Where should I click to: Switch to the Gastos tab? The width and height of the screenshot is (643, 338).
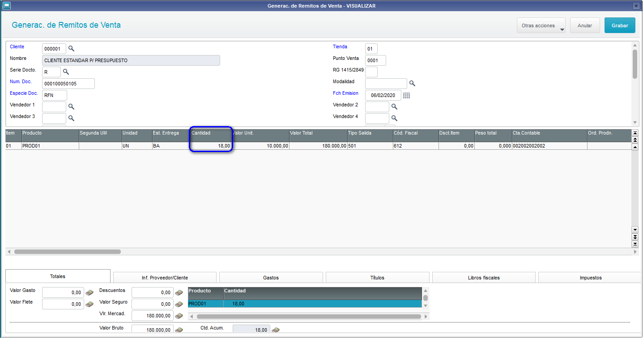point(271,278)
